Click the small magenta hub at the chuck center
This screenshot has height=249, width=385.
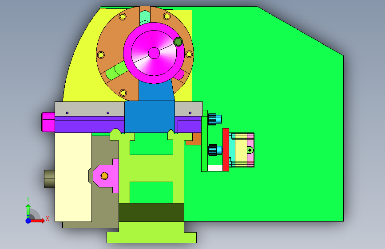(x=154, y=53)
